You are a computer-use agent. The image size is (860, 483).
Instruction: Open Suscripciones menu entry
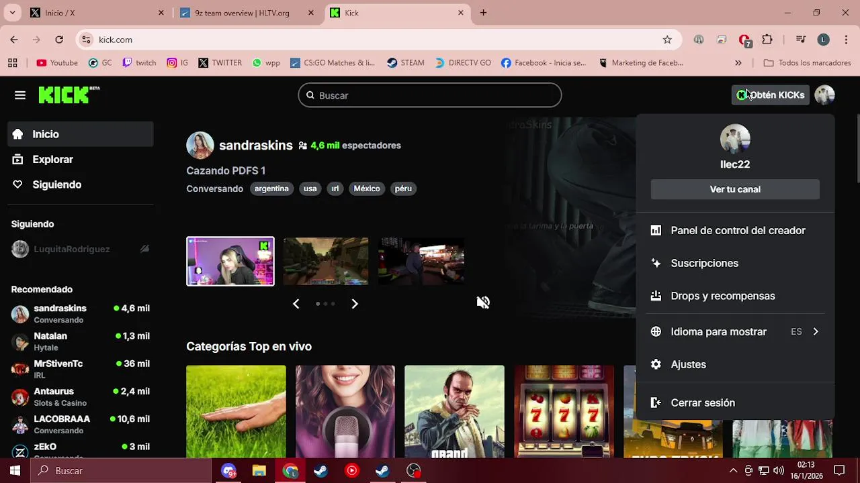[x=735, y=263]
